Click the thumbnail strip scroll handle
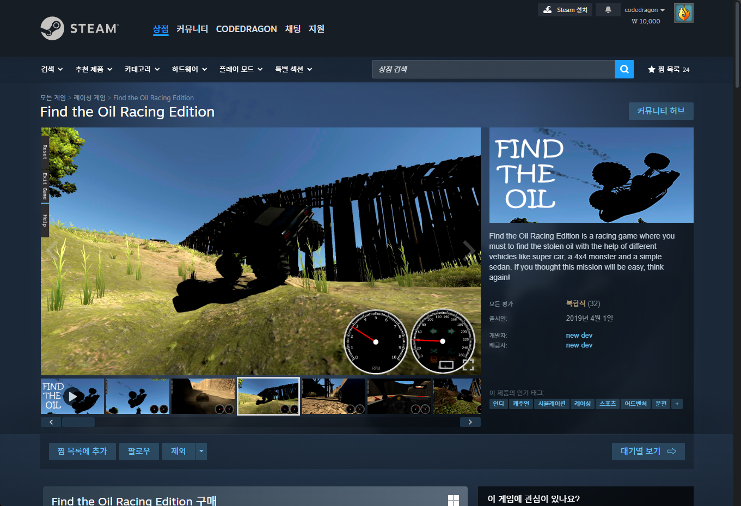The image size is (741, 506). (x=78, y=422)
